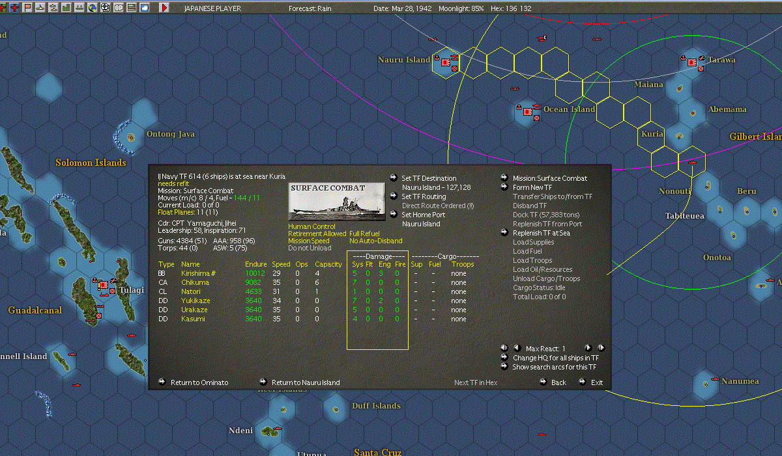Open the globe map toolbar icon
The image size is (782, 456).
93,8
